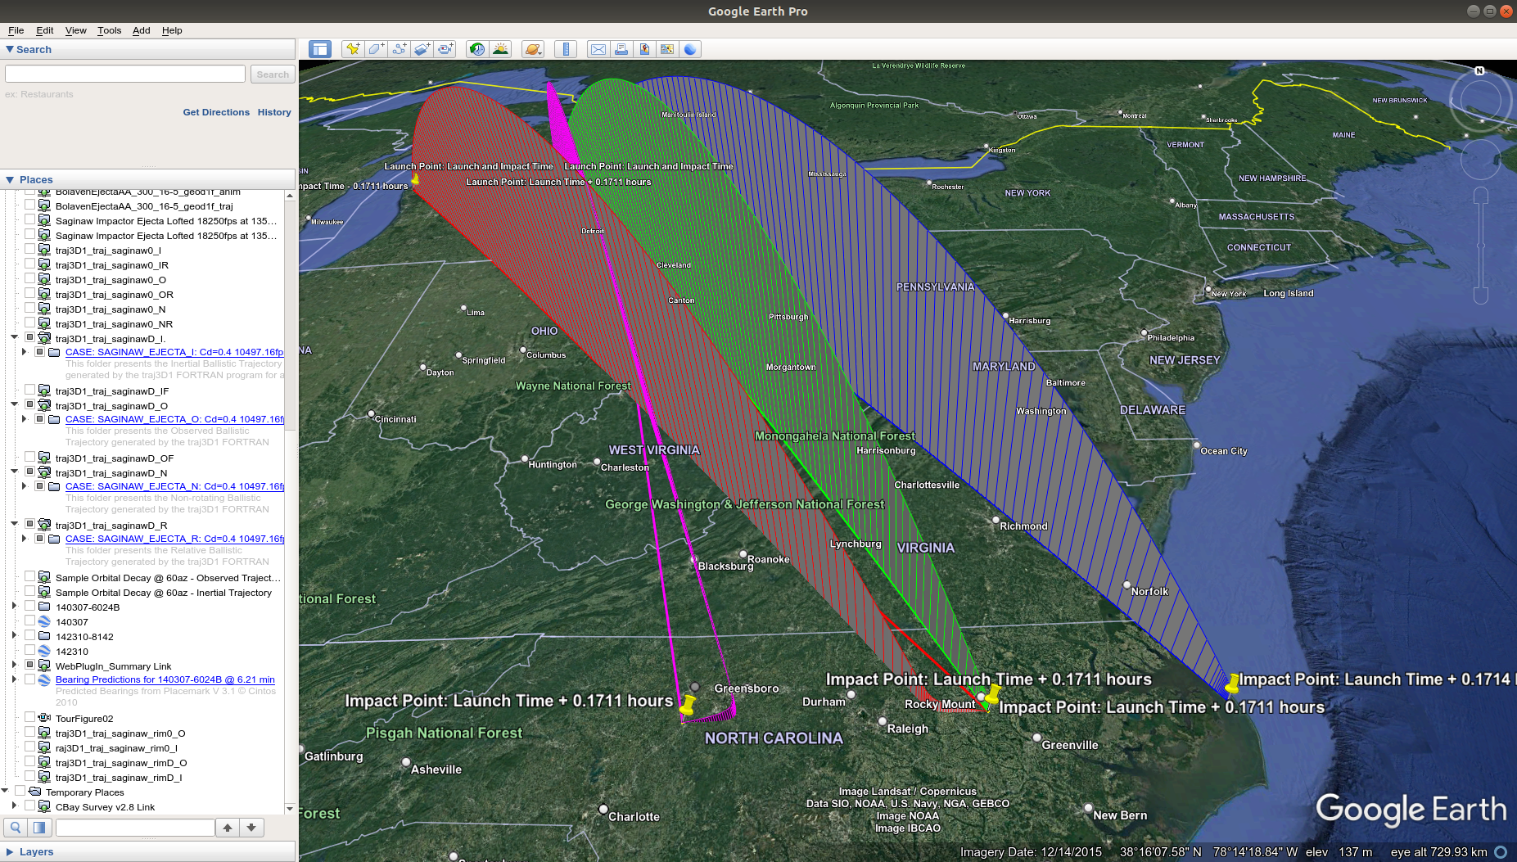Toggle checkbox for traj3D1_traj_saginawD_IF
This screenshot has height=862, width=1517.
[30, 390]
